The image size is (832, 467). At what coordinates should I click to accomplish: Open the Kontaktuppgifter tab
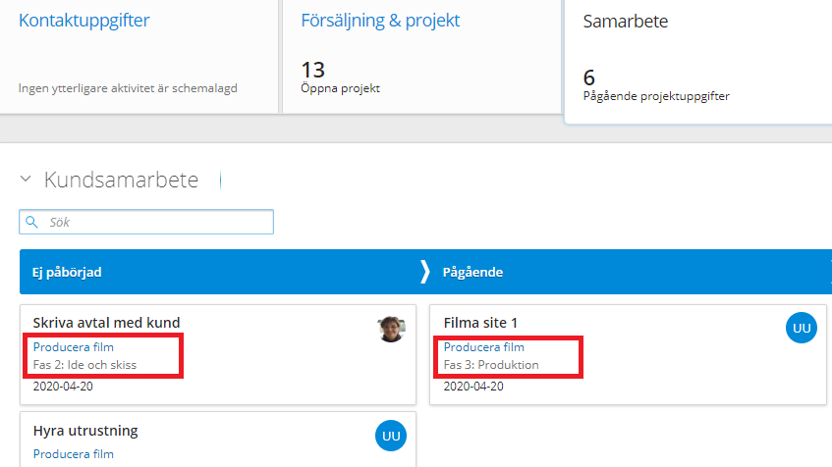[84, 21]
